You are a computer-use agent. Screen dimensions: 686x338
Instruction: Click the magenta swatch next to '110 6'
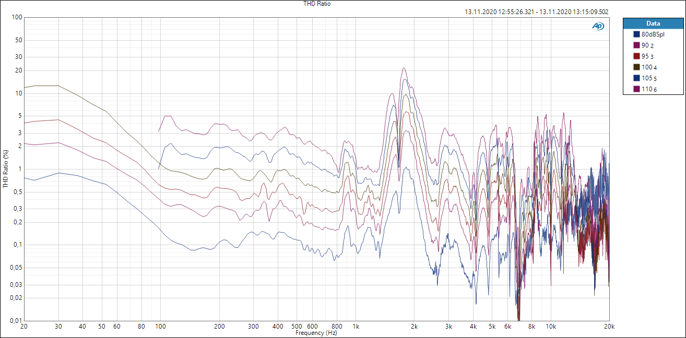click(636, 89)
